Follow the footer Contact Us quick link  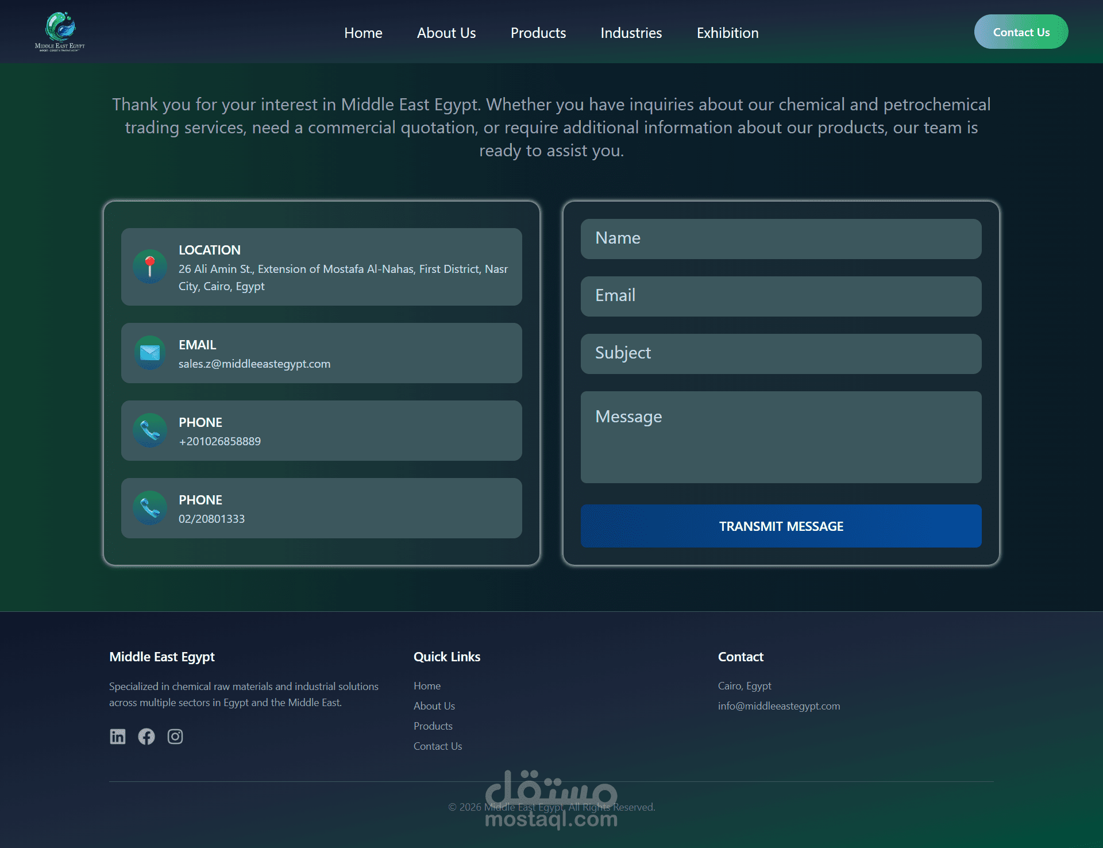click(438, 746)
